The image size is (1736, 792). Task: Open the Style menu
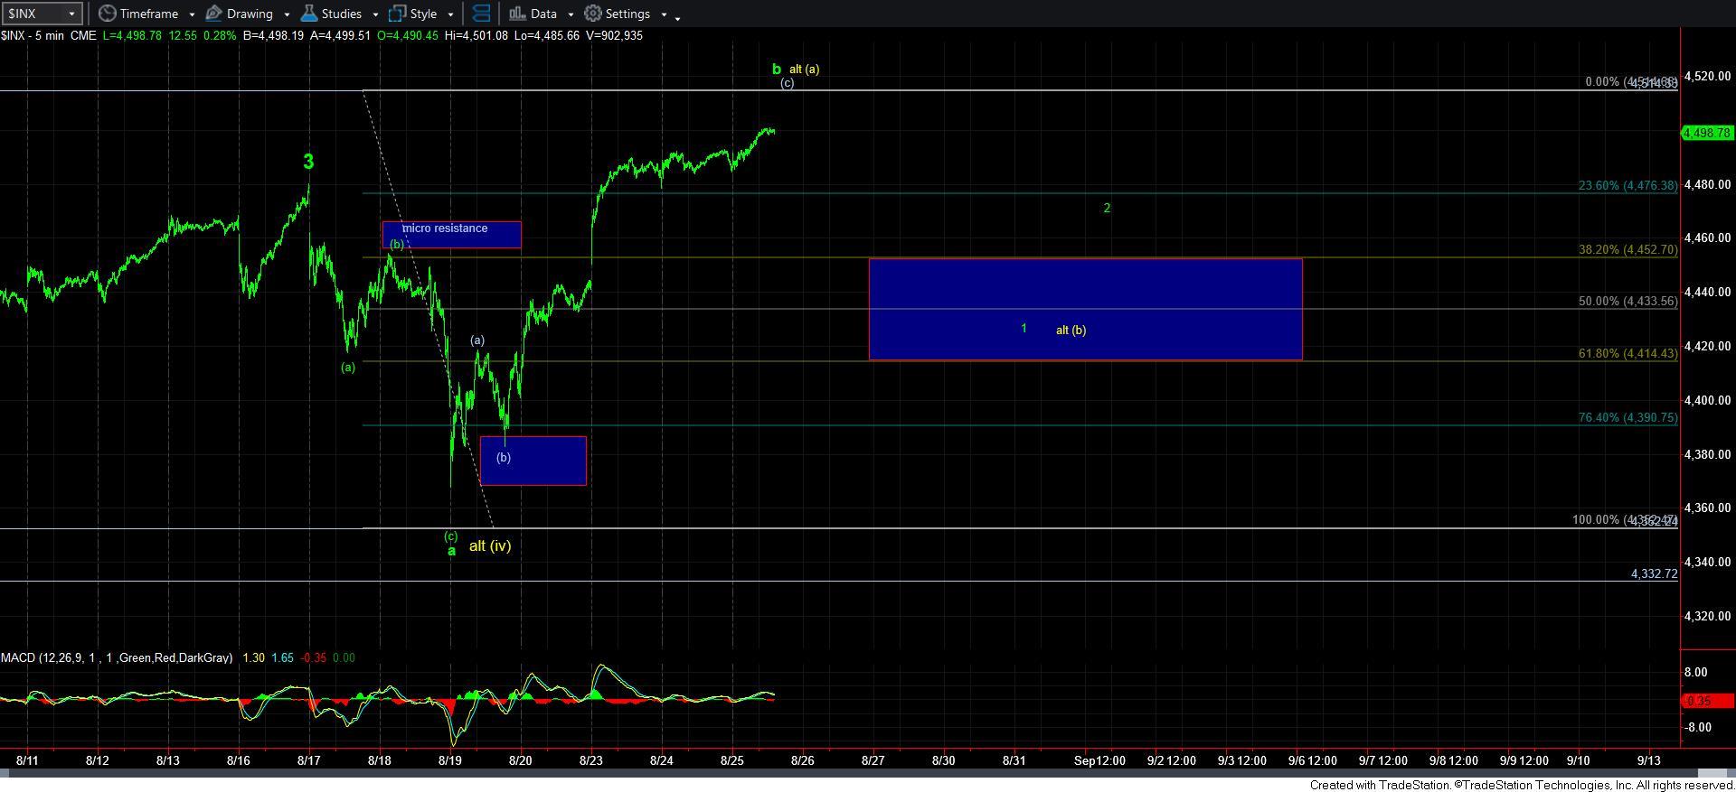[x=423, y=14]
